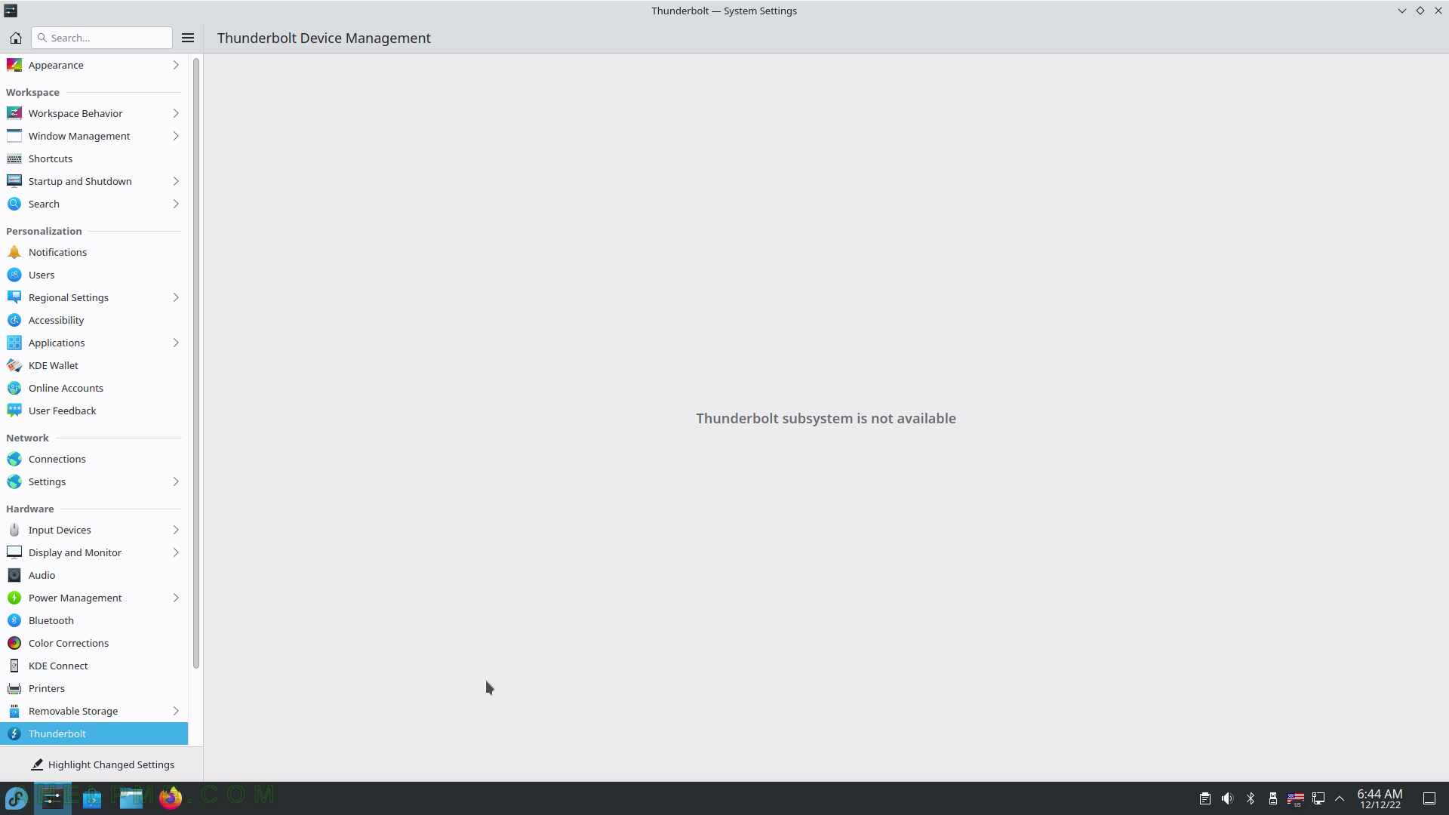Screen dimensions: 1449x815
Task: Launch Firefox from the taskbar
Action: click(171, 798)
